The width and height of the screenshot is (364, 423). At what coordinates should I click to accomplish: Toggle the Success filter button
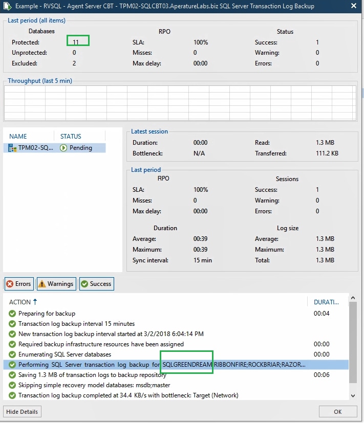pos(97,284)
